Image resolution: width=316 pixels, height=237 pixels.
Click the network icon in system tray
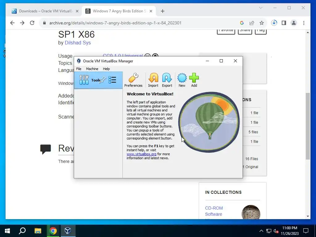269,231
